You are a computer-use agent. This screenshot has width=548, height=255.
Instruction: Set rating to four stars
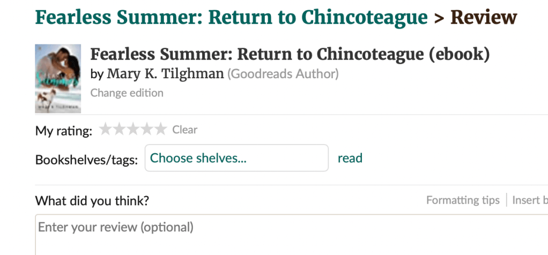tap(146, 129)
